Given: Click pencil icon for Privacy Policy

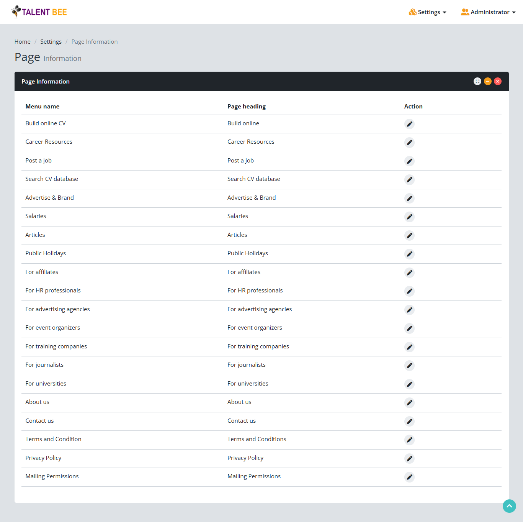Looking at the screenshot, I should pos(409,458).
